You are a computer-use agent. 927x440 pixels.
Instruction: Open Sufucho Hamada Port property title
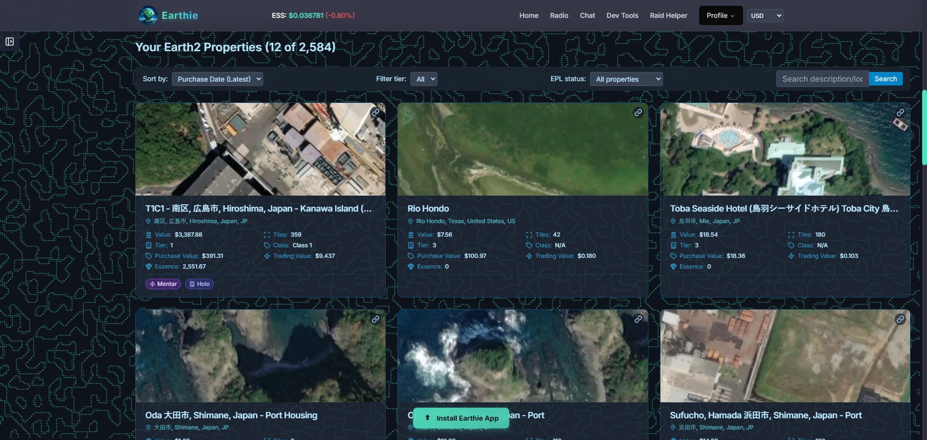tap(766, 415)
